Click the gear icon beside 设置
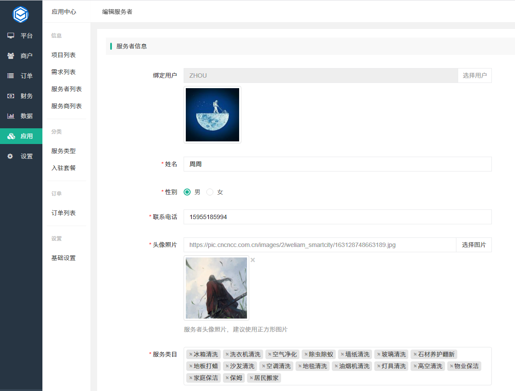This screenshot has width=515, height=391. click(x=10, y=156)
